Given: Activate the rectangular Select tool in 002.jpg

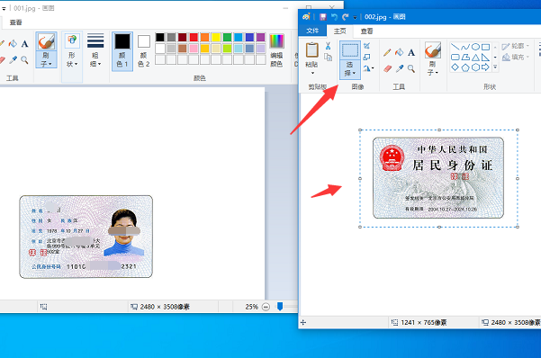Looking at the screenshot, I should click(350, 50).
